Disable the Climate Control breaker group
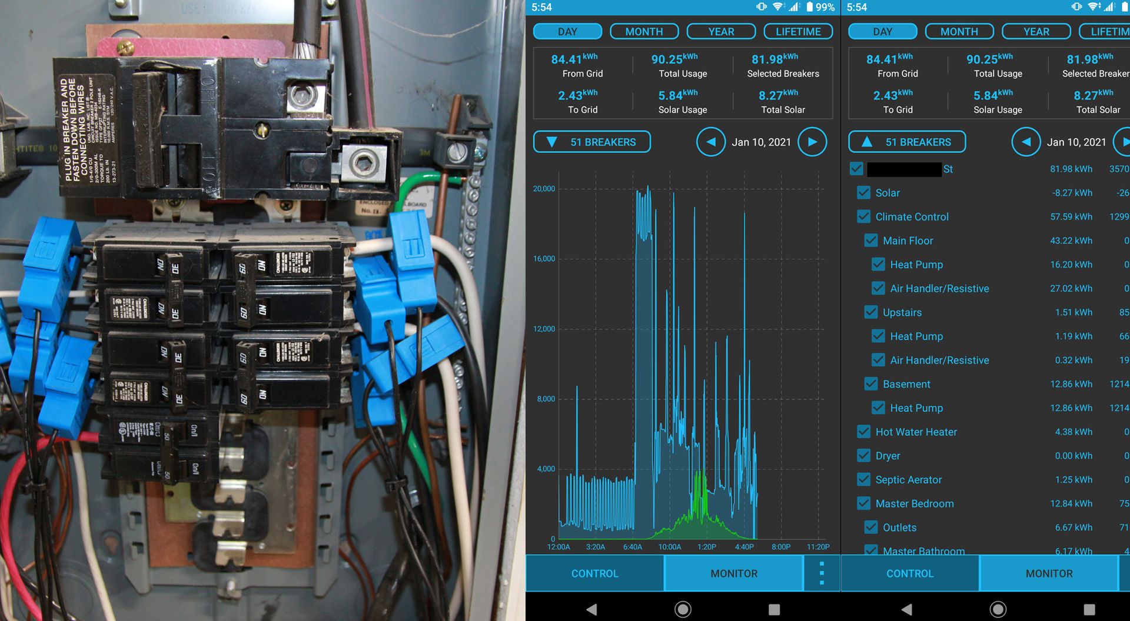Viewport: 1130px width, 621px height. [863, 216]
